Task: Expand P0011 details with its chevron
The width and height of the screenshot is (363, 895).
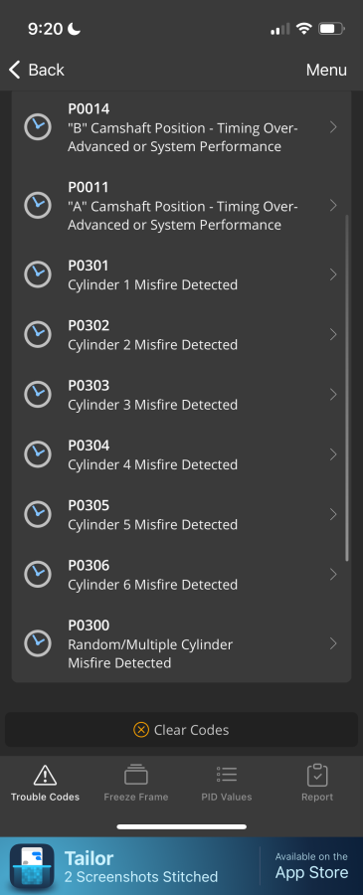Action: pyautogui.click(x=334, y=205)
